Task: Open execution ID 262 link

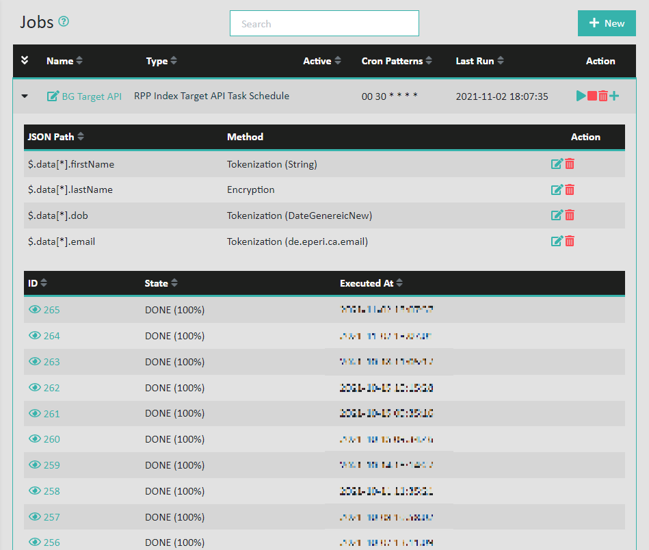Action: pyautogui.click(x=52, y=388)
